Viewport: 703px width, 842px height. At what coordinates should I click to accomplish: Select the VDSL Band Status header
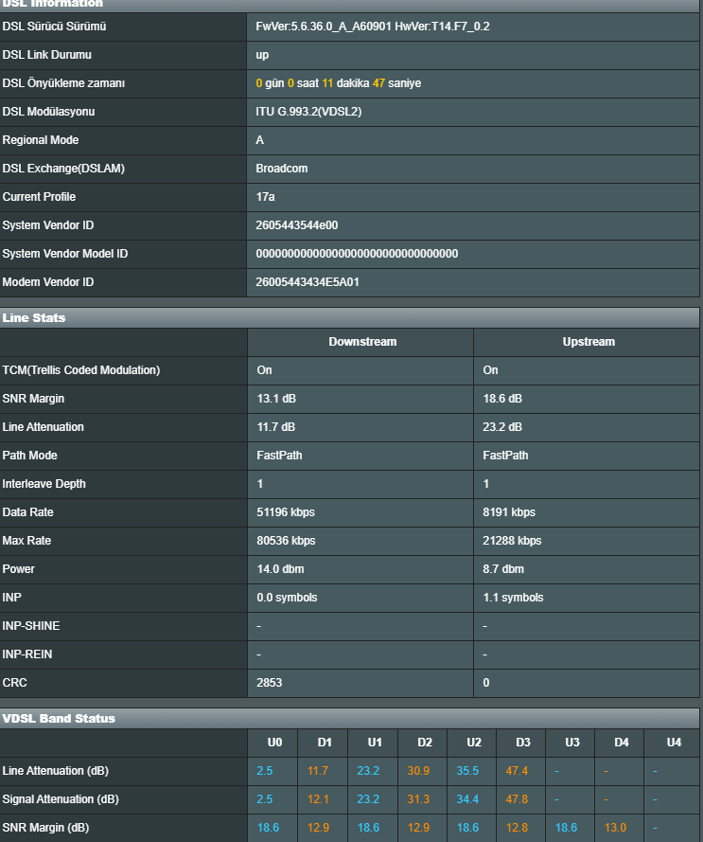(x=349, y=719)
